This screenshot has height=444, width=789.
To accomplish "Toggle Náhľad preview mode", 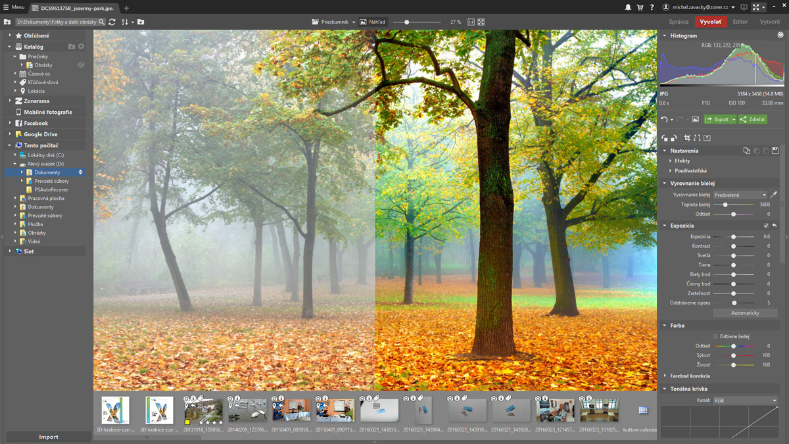I will (x=372, y=22).
